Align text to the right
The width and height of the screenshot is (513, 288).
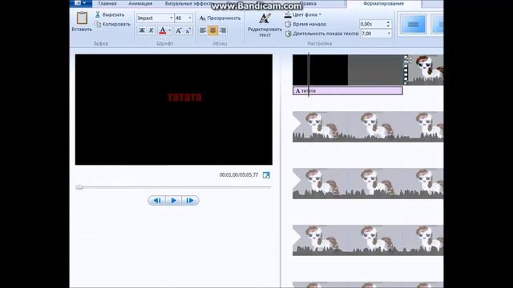pyautogui.click(x=223, y=30)
